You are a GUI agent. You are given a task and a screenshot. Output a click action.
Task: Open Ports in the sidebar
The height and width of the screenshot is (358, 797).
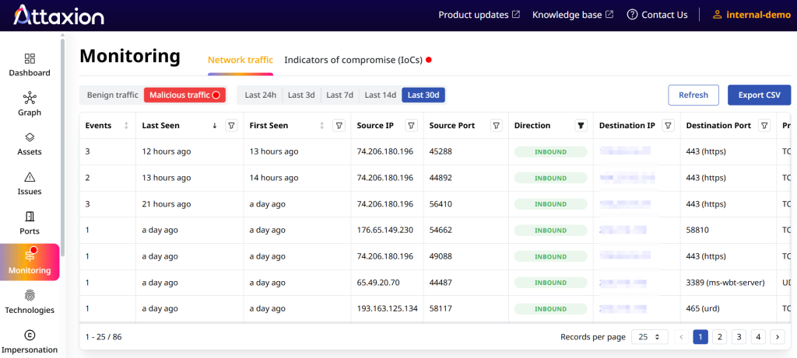30,223
